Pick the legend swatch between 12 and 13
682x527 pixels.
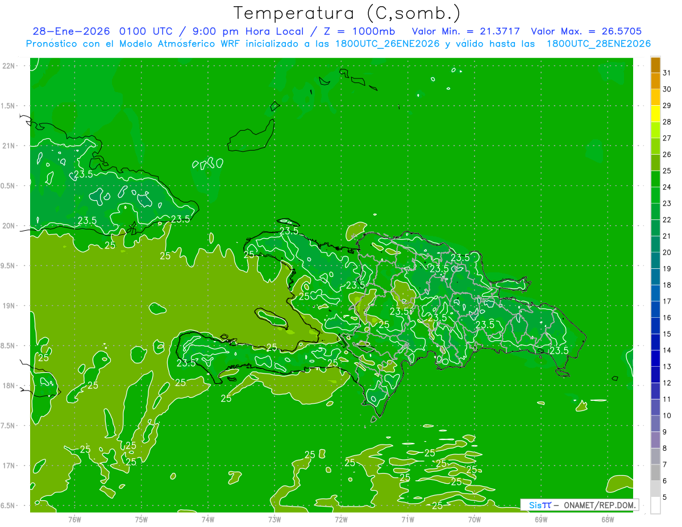click(x=655, y=375)
